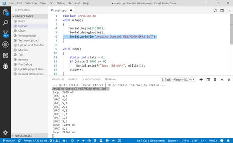Click the PlatformIO Home icon in status bar
233x143 pixels.
(72, 141)
